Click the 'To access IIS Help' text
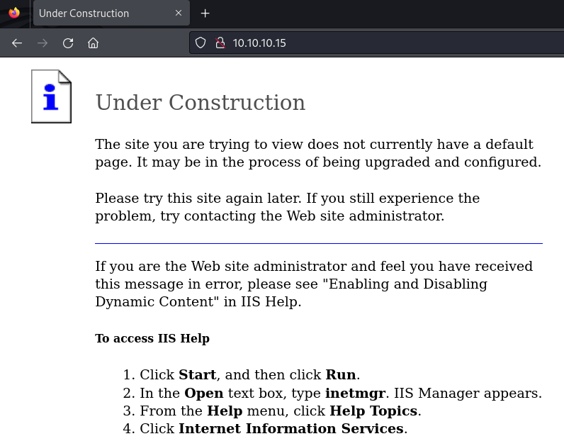 tap(152, 338)
